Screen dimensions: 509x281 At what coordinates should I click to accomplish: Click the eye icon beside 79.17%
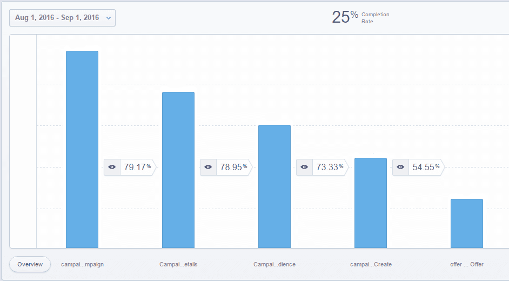click(x=112, y=168)
